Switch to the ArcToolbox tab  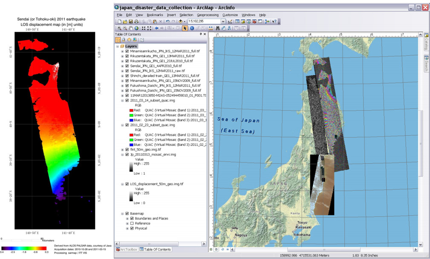click(126, 249)
